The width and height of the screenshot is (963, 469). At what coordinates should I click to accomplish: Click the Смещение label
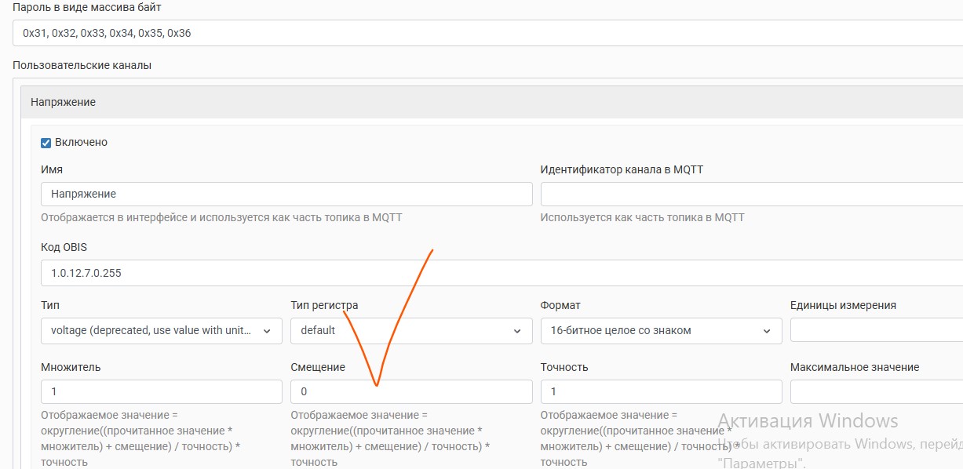pyautogui.click(x=318, y=367)
